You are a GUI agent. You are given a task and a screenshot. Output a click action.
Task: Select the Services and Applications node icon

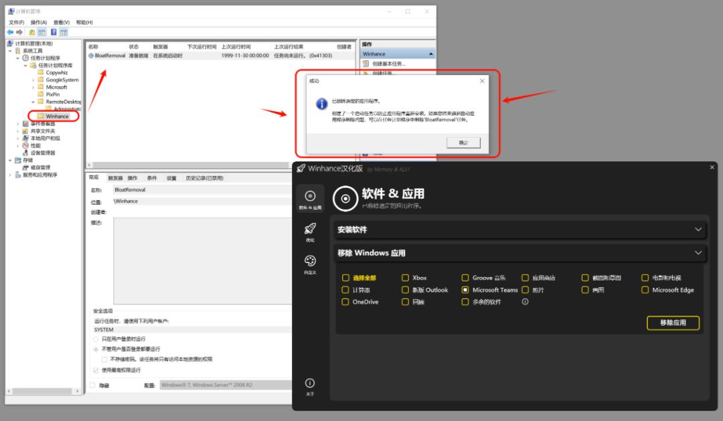tap(18, 175)
